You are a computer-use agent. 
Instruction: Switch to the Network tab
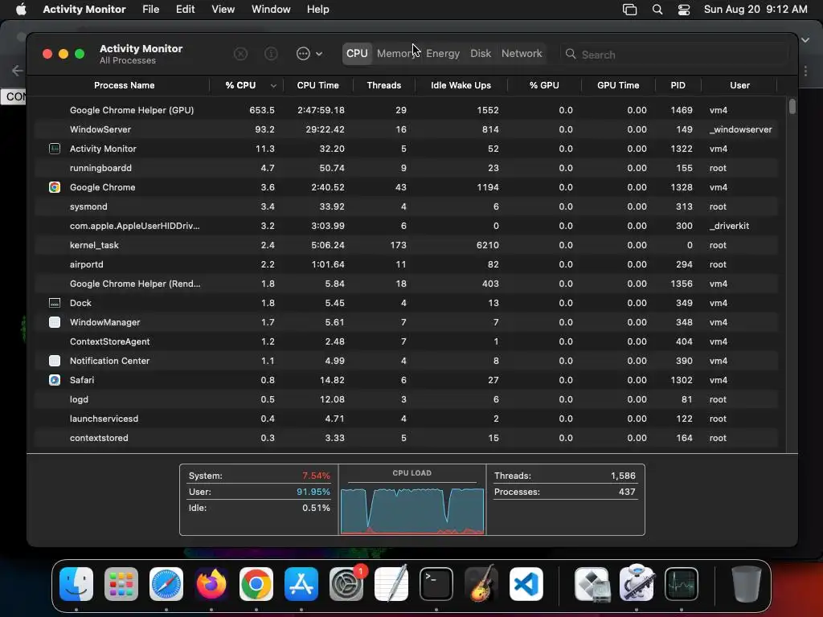click(x=521, y=54)
